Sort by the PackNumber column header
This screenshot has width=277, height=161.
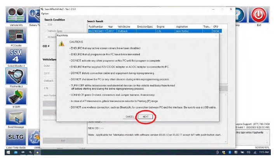click(97, 27)
